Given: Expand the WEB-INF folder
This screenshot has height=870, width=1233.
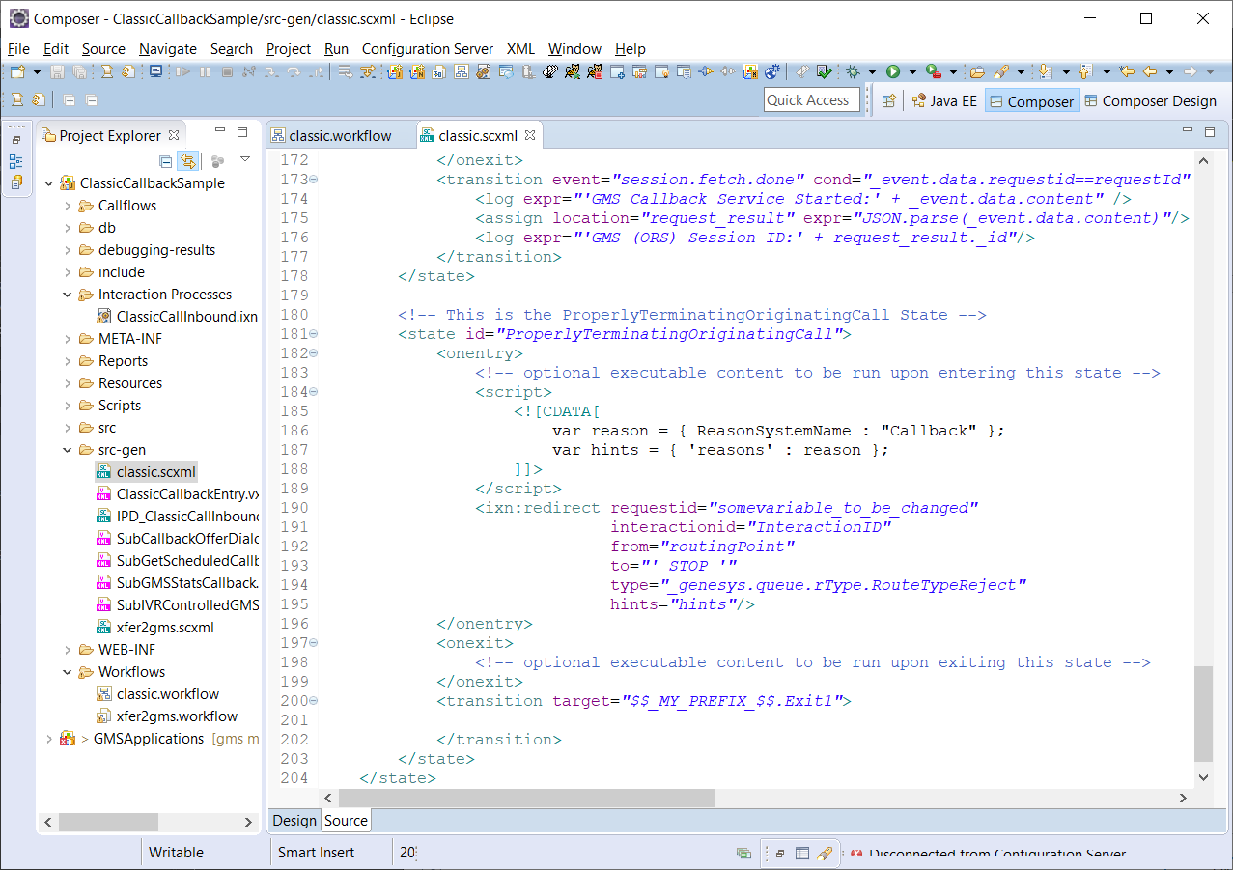Looking at the screenshot, I should 68,650.
